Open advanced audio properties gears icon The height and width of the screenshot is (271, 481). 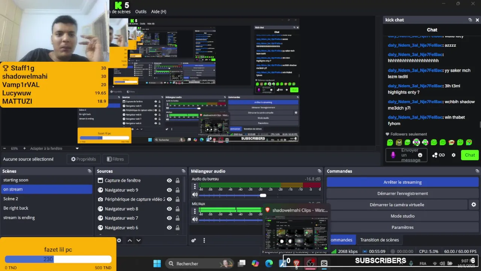click(194, 241)
